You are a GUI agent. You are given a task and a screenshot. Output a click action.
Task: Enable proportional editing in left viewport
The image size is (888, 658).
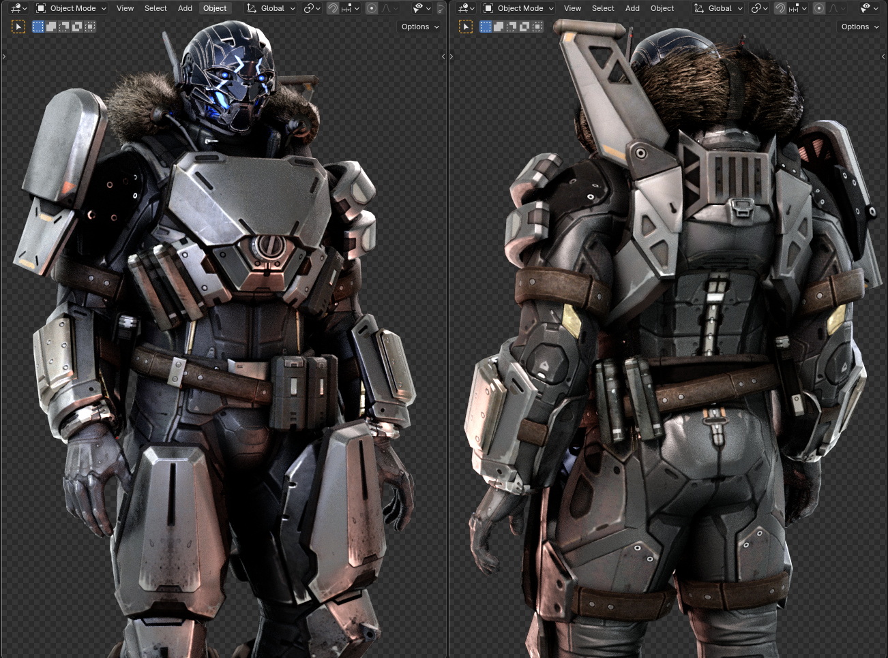[372, 8]
